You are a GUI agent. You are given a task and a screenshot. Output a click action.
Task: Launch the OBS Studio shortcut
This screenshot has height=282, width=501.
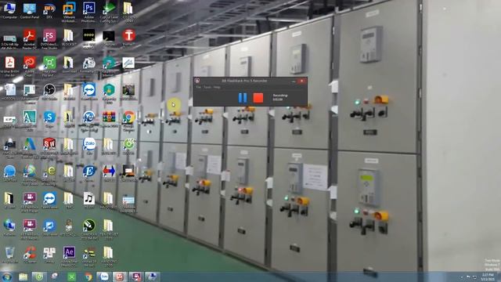coord(49,92)
